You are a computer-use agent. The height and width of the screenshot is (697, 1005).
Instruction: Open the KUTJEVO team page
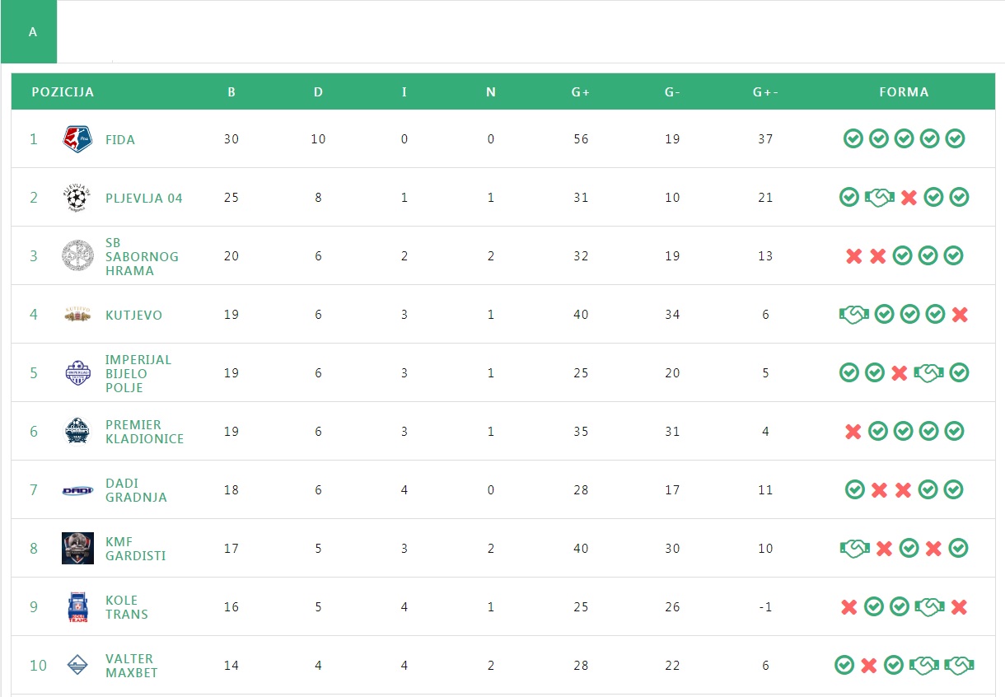[x=133, y=316]
